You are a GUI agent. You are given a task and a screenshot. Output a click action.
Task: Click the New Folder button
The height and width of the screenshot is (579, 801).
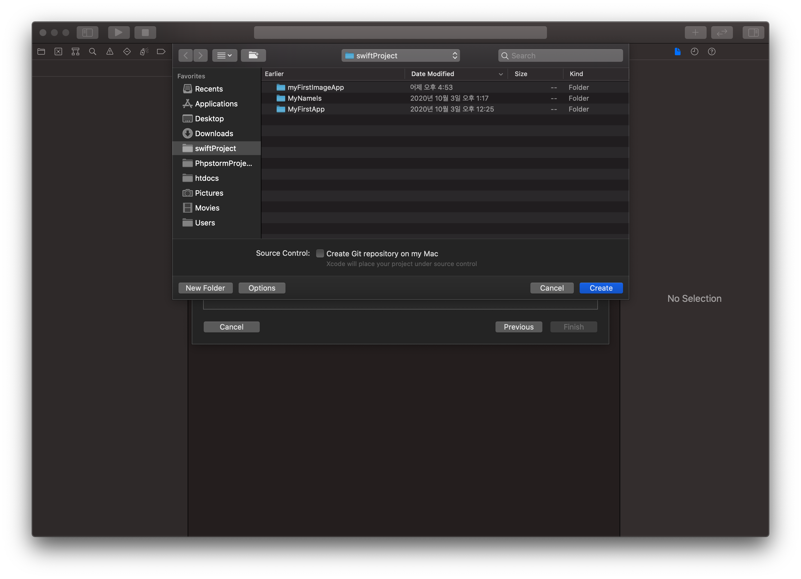(x=205, y=287)
